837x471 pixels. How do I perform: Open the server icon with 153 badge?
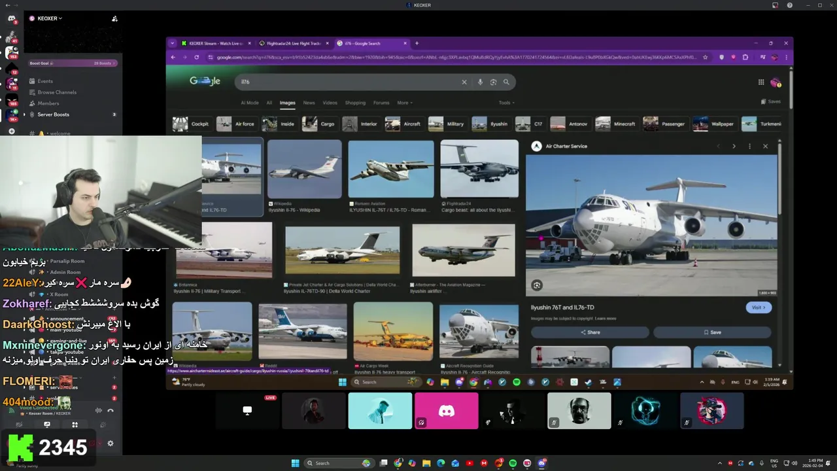[12, 52]
